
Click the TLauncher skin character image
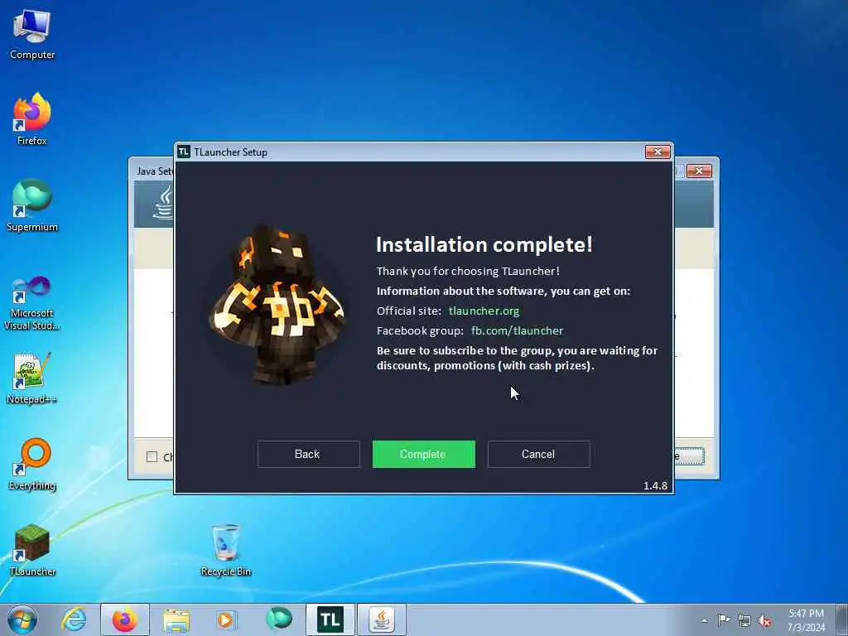click(277, 305)
